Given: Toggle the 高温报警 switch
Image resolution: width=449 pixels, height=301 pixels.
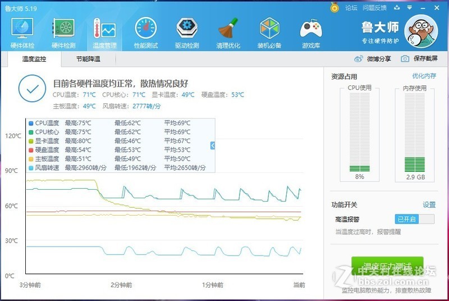Looking at the screenshot, I should click(415, 219).
